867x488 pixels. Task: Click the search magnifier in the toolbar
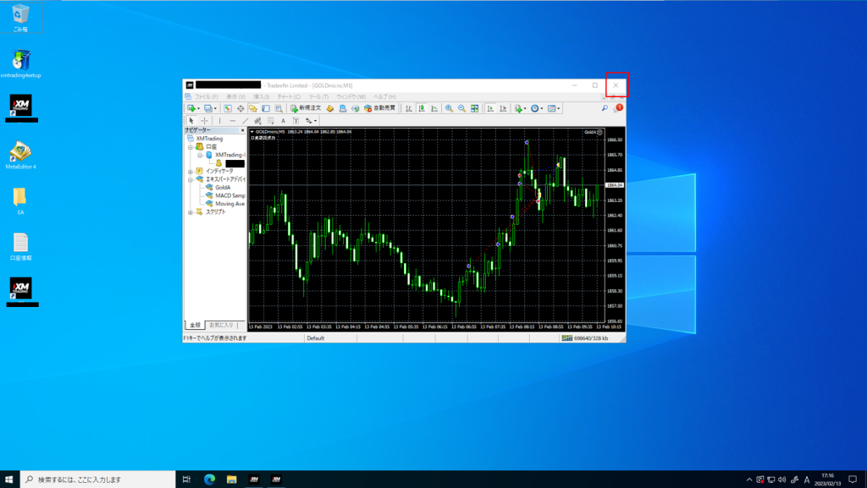605,108
